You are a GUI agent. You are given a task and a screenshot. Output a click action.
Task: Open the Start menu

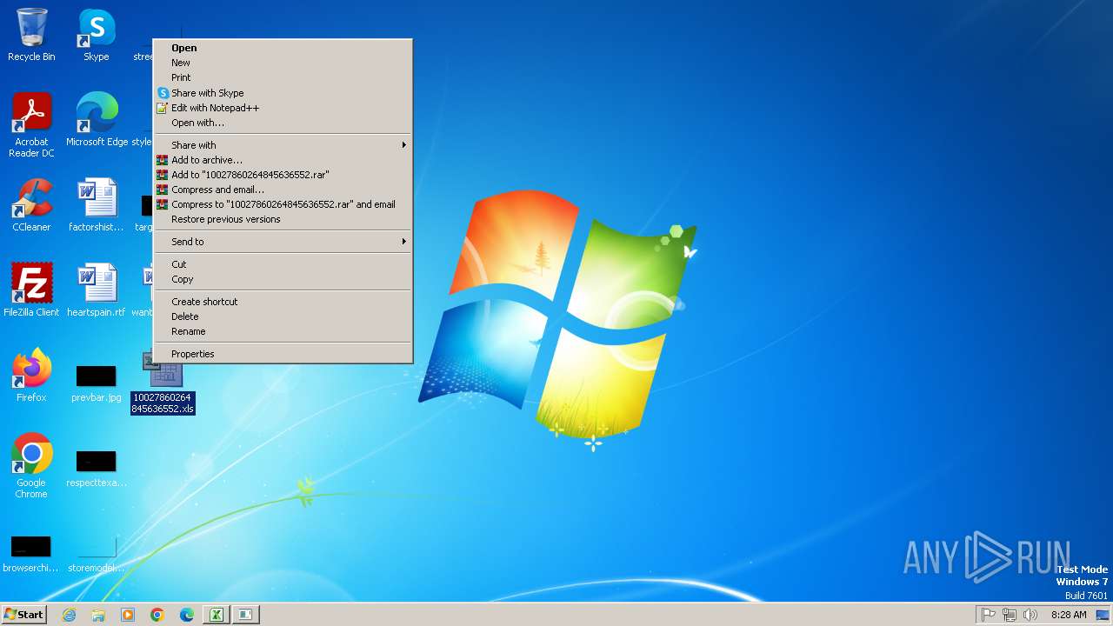24,615
